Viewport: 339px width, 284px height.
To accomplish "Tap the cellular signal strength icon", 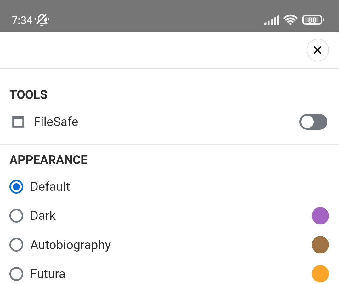I will click(271, 20).
